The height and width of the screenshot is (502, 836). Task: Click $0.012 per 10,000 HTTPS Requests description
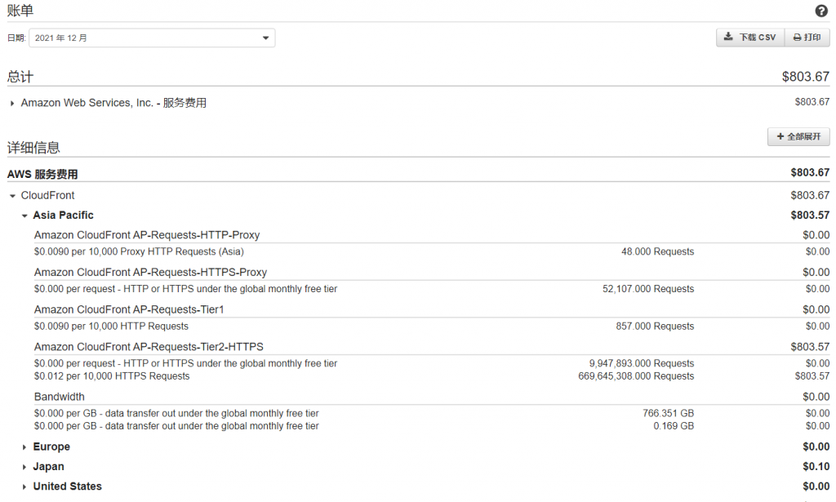112,376
